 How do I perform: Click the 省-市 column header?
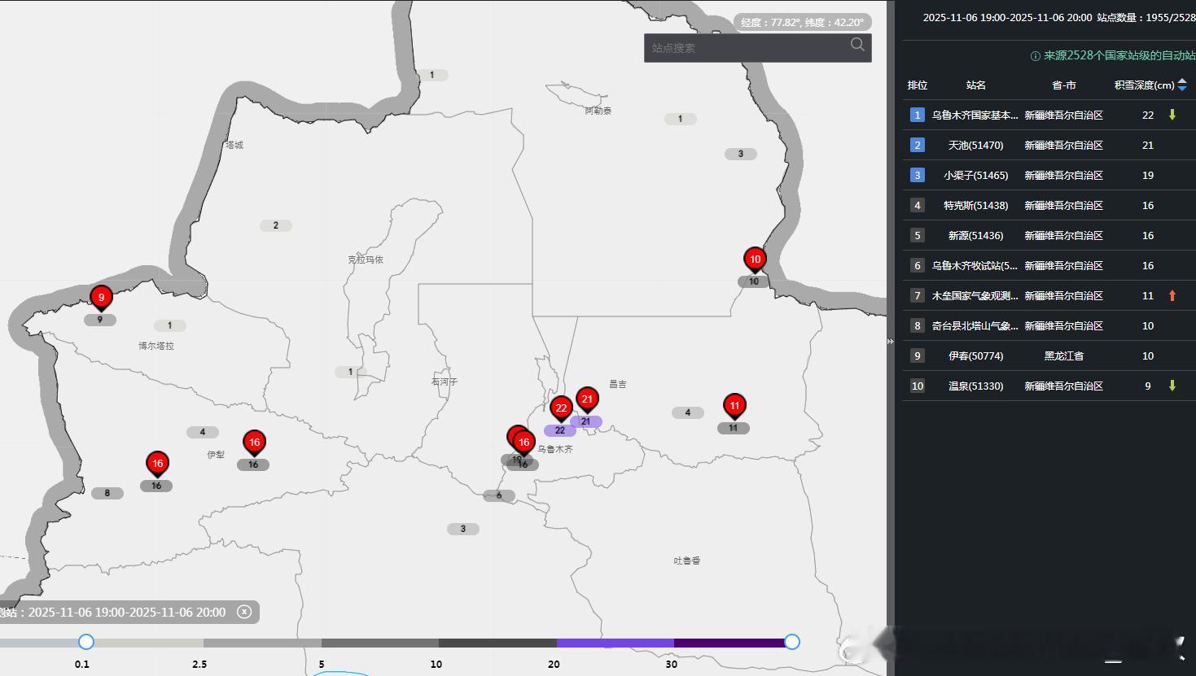1063,85
